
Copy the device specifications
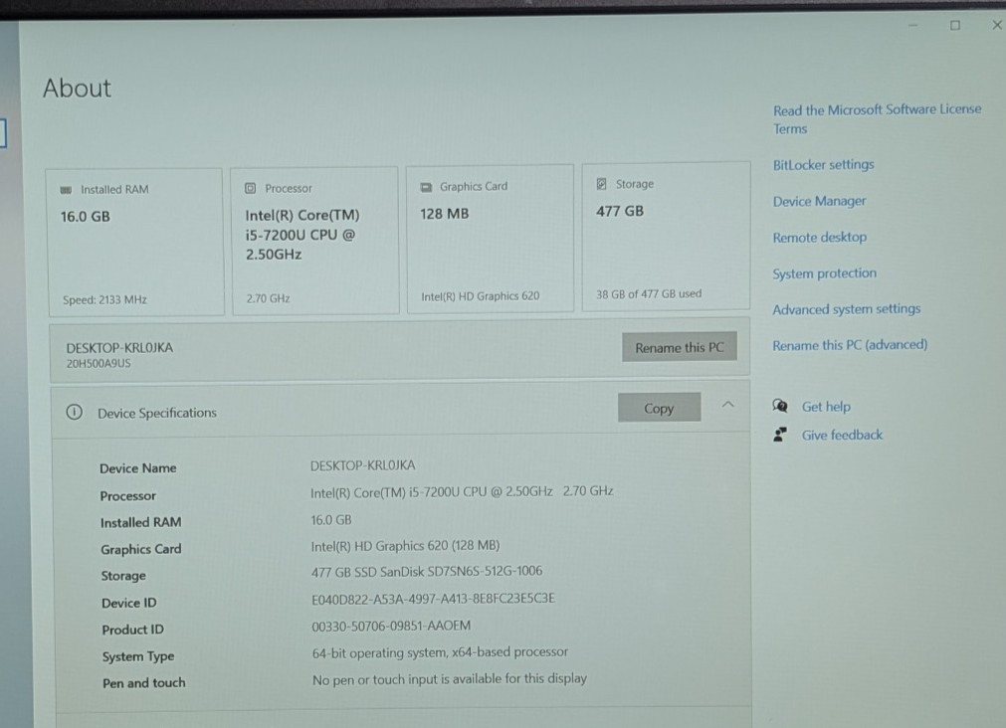659,408
